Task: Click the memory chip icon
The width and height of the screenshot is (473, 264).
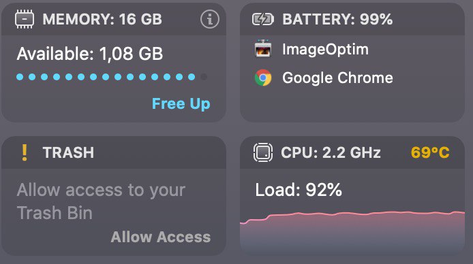Action: pyautogui.click(x=25, y=19)
